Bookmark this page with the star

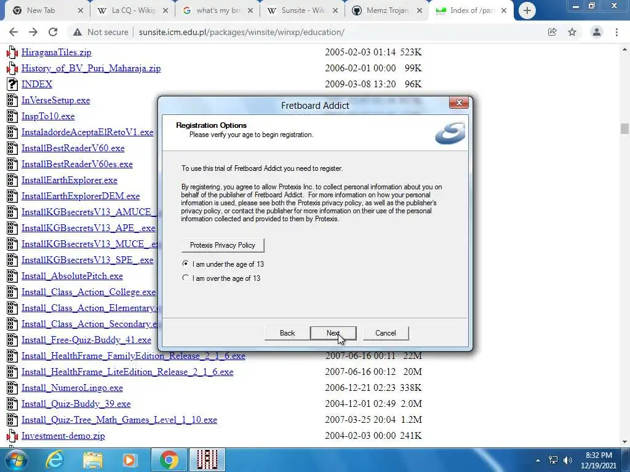coord(572,32)
